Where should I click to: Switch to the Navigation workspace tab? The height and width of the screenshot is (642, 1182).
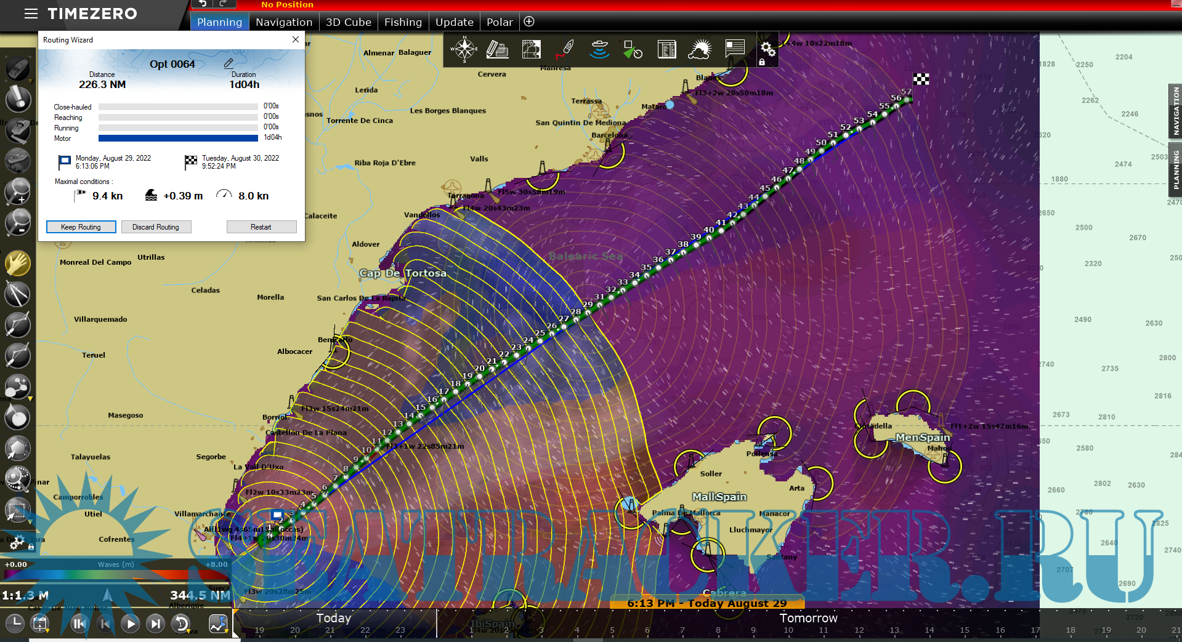pos(284,22)
